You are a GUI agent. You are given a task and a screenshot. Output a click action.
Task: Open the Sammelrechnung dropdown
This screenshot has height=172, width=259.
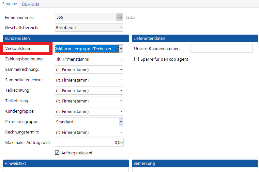[121, 70]
